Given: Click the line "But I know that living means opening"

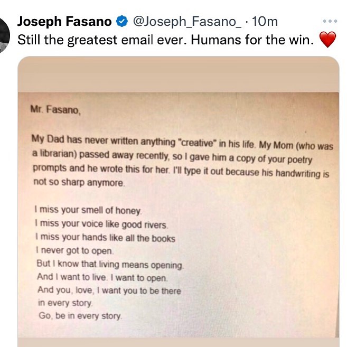Looking at the screenshot, I should tap(110, 264).
